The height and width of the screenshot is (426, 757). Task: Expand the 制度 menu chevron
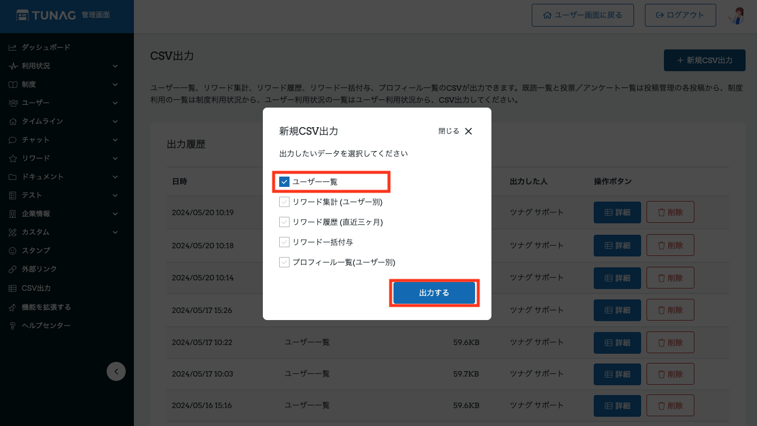point(115,85)
